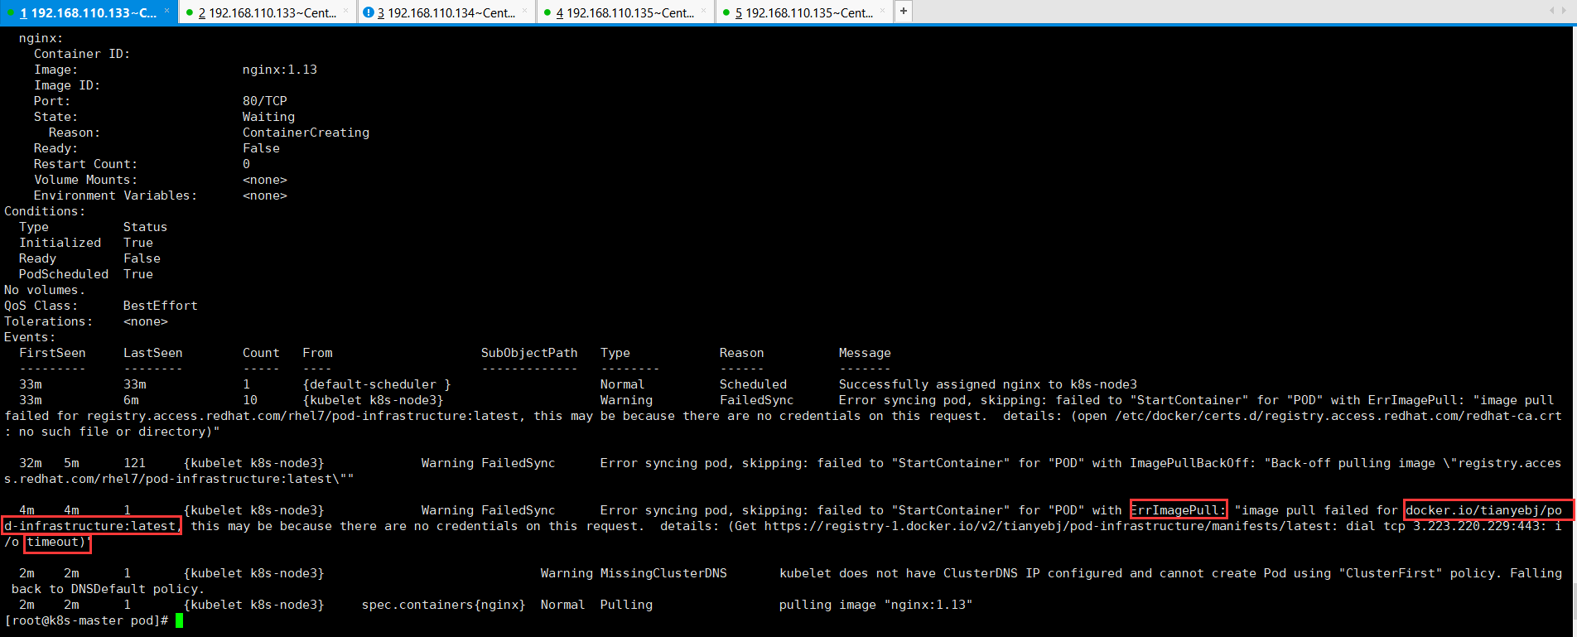Click the 'QoS Class:' label
This screenshot has width=1577, height=637.
(41, 306)
